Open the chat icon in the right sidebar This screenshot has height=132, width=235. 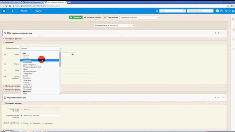pos(233,29)
